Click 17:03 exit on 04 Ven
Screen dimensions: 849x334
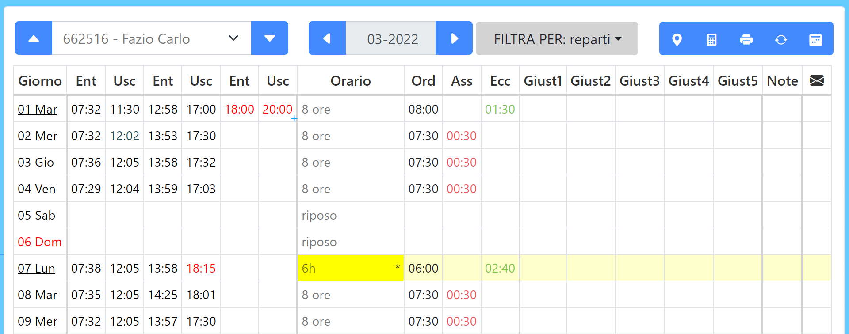[201, 189]
